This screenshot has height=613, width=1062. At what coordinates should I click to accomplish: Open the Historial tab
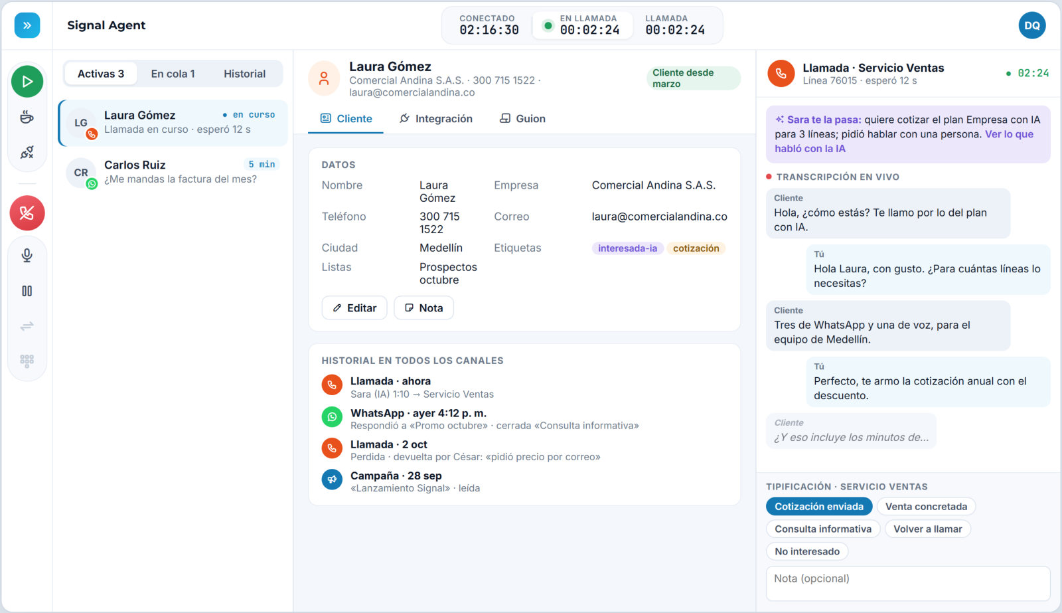pos(244,74)
